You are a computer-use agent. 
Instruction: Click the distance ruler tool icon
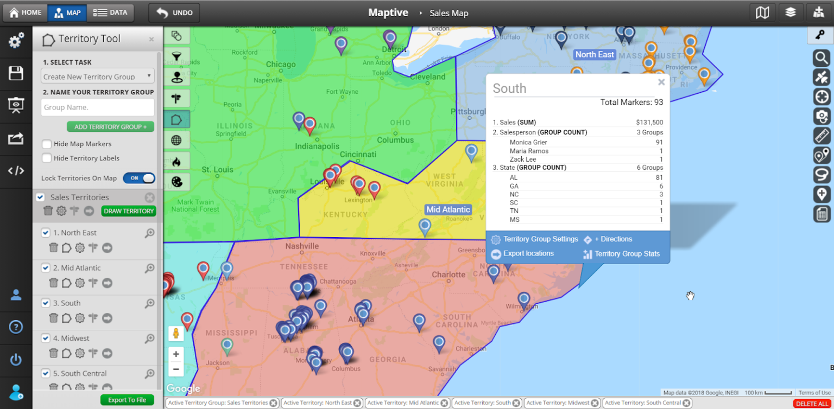tap(822, 135)
